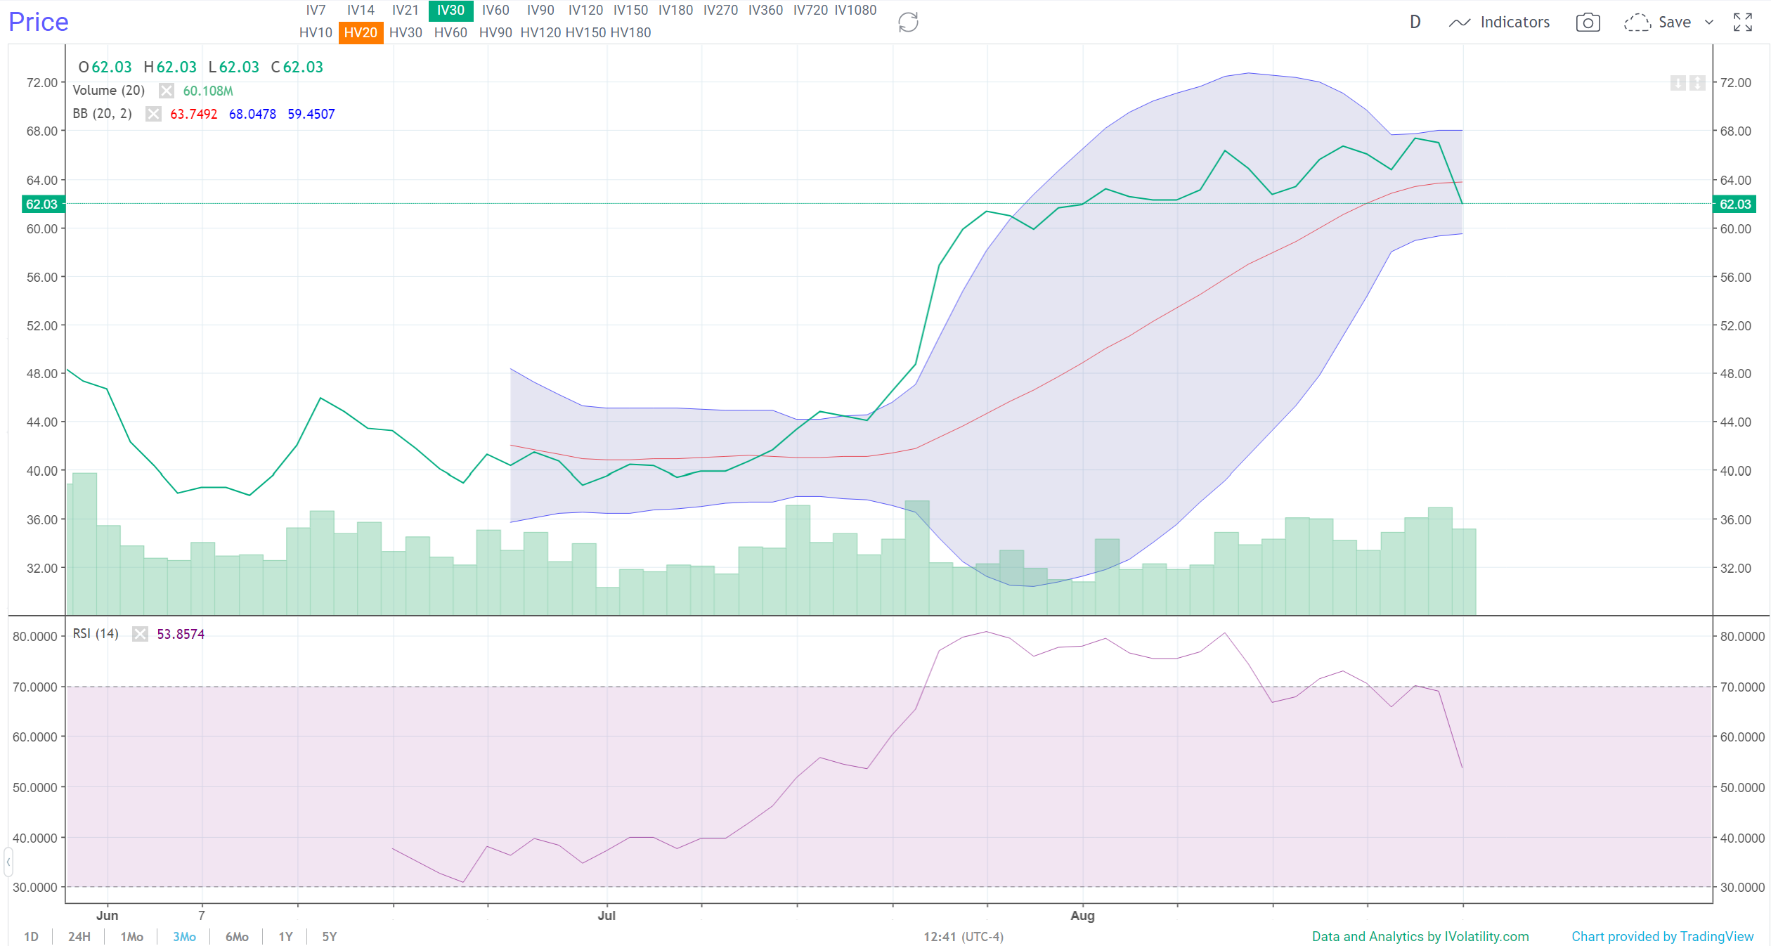Click the BB basis value 63.7492
Viewport: 1771px width, 946px height.
[194, 115]
